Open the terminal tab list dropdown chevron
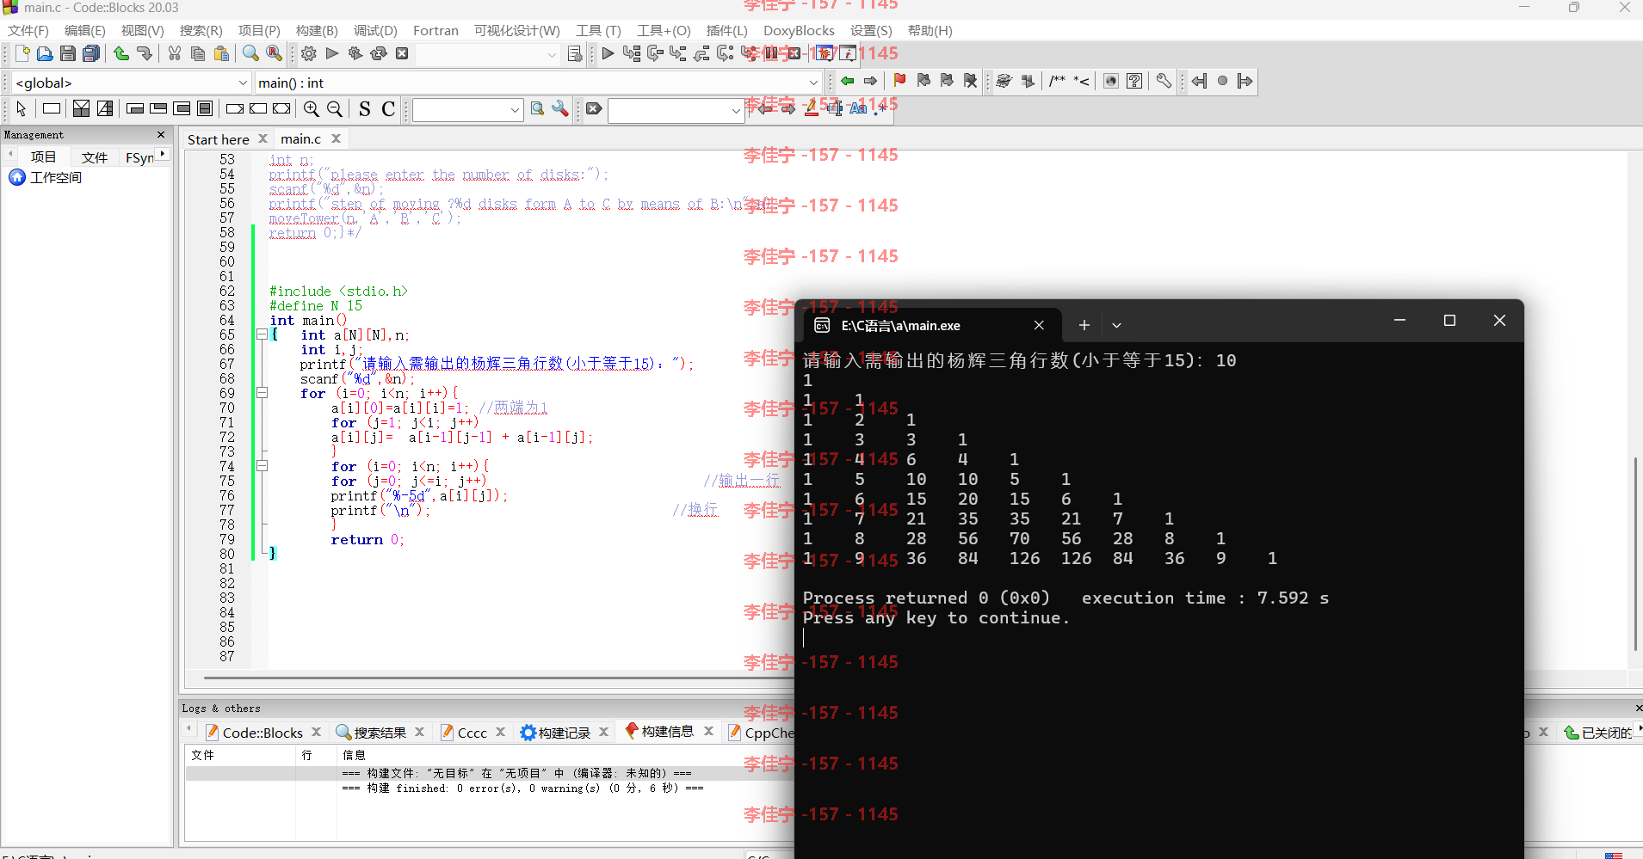The width and height of the screenshot is (1643, 859). click(x=1116, y=325)
